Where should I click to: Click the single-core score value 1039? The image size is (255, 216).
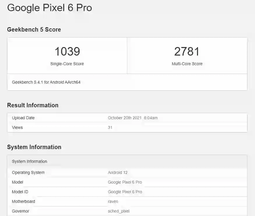[x=67, y=52]
